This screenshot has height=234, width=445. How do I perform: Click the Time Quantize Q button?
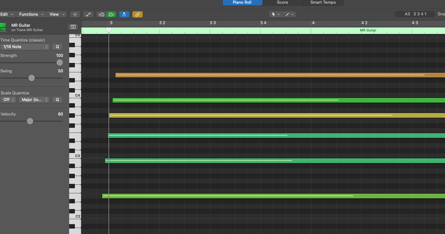click(x=57, y=47)
